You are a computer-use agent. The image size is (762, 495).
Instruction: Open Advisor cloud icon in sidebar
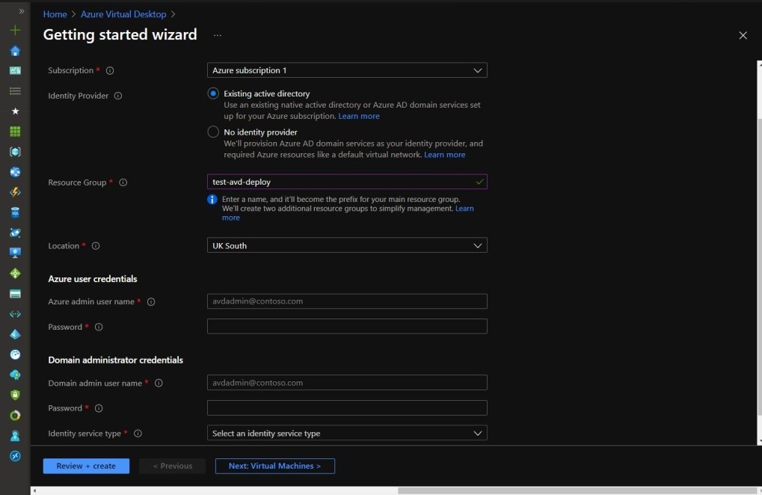15,375
